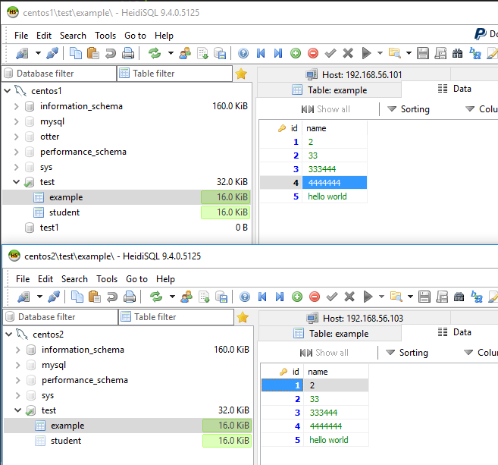Viewport: 498px width, 465px height.
Task: Expand information_schema in centos1 tree
Action: pos(16,106)
